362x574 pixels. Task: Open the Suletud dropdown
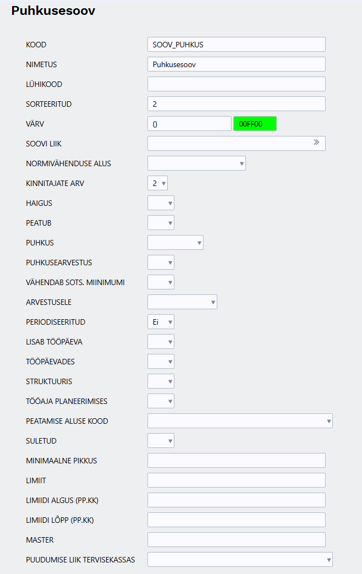point(161,441)
